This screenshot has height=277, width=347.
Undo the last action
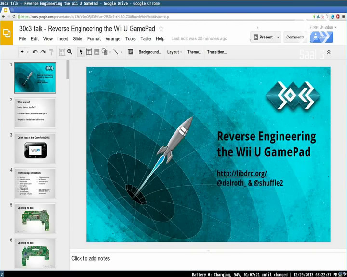coord(35,52)
